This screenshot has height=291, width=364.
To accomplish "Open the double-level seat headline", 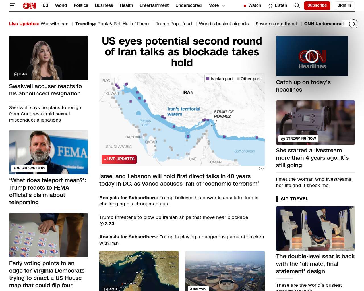I will [x=315, y=264].
